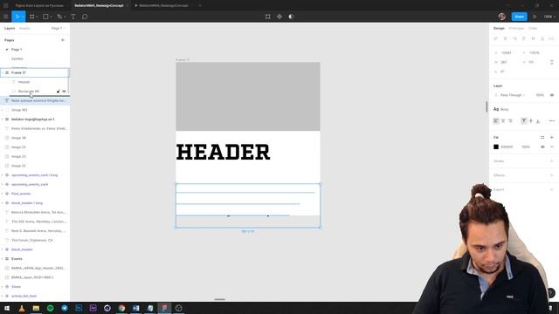Switch to the Prototype tab

click(516, 28)
